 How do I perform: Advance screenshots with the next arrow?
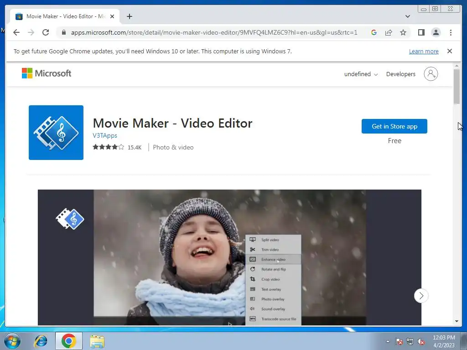(421, 295)
